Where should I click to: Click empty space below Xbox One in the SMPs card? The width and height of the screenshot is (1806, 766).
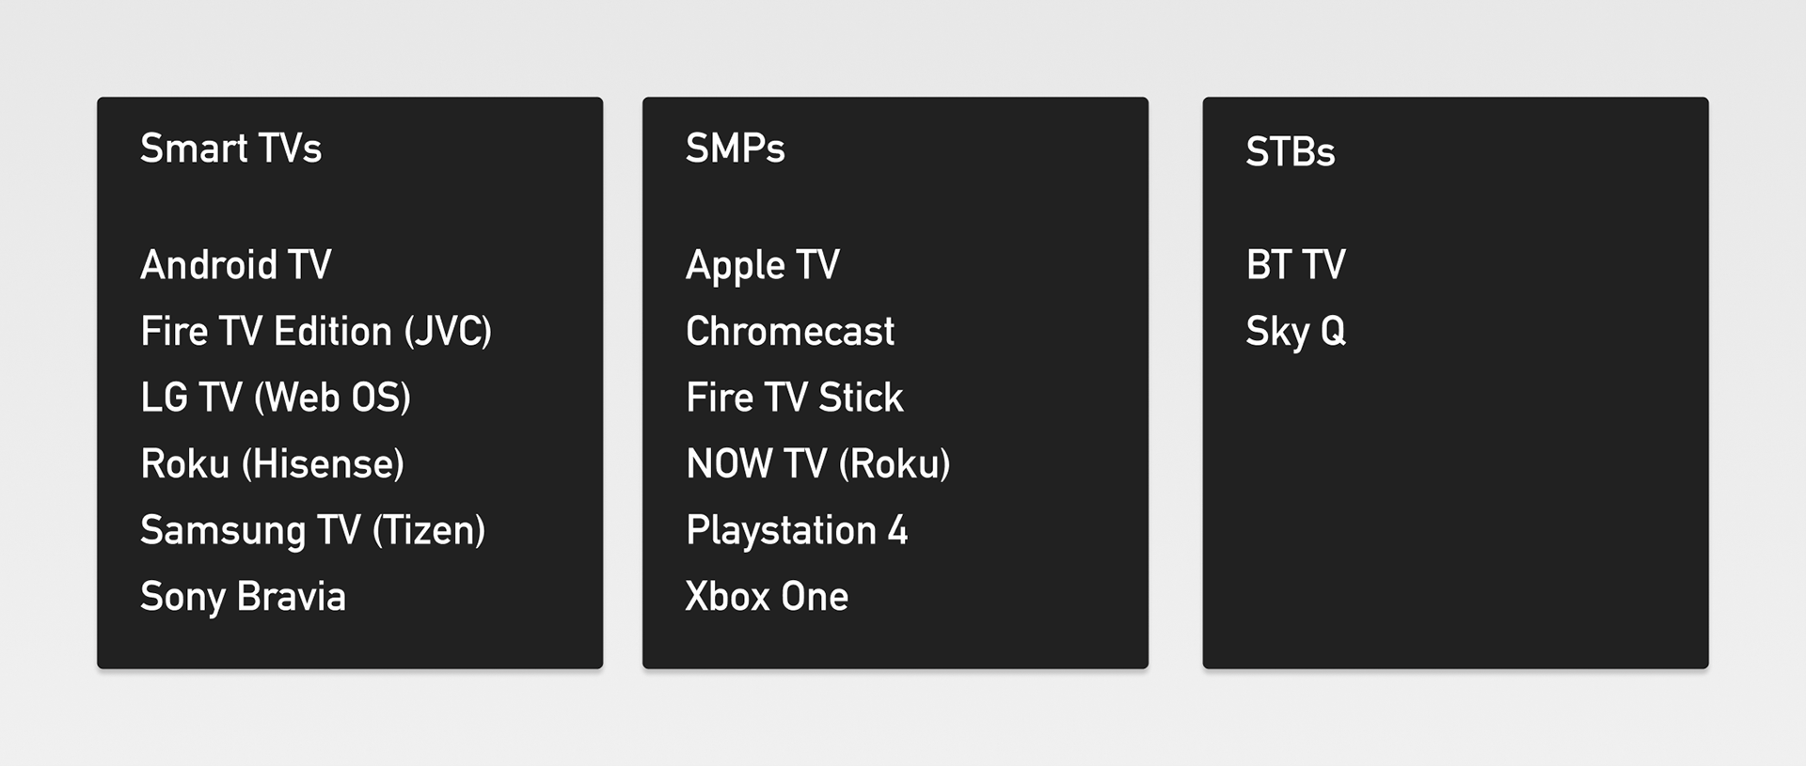pyautogui.click(x=894, y=644)
